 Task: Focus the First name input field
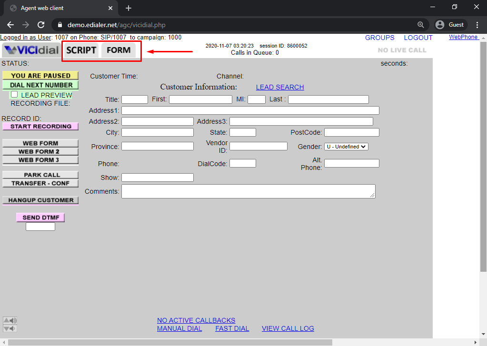click(x=200, y=99)
